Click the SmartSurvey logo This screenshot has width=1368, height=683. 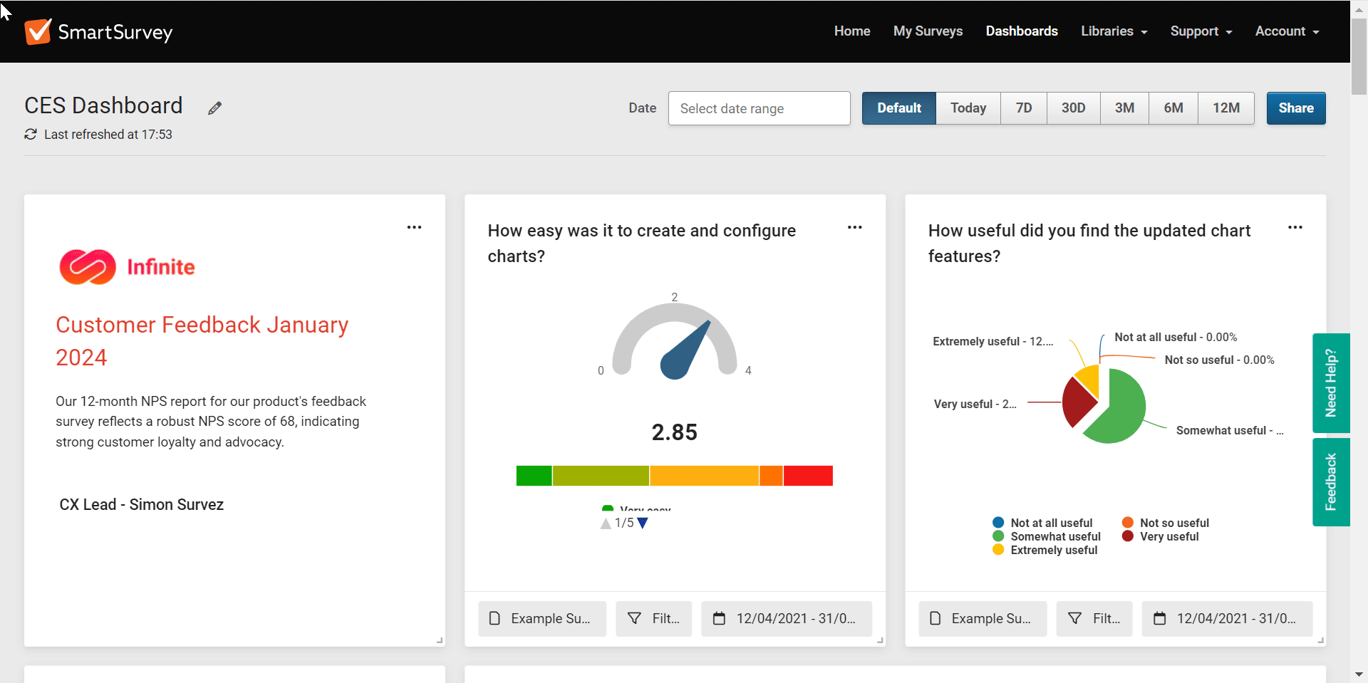98,31
